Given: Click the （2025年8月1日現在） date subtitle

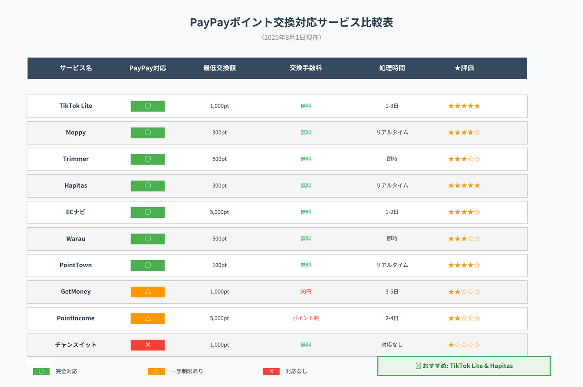Looking at the screenshot, I should point(292,38).
